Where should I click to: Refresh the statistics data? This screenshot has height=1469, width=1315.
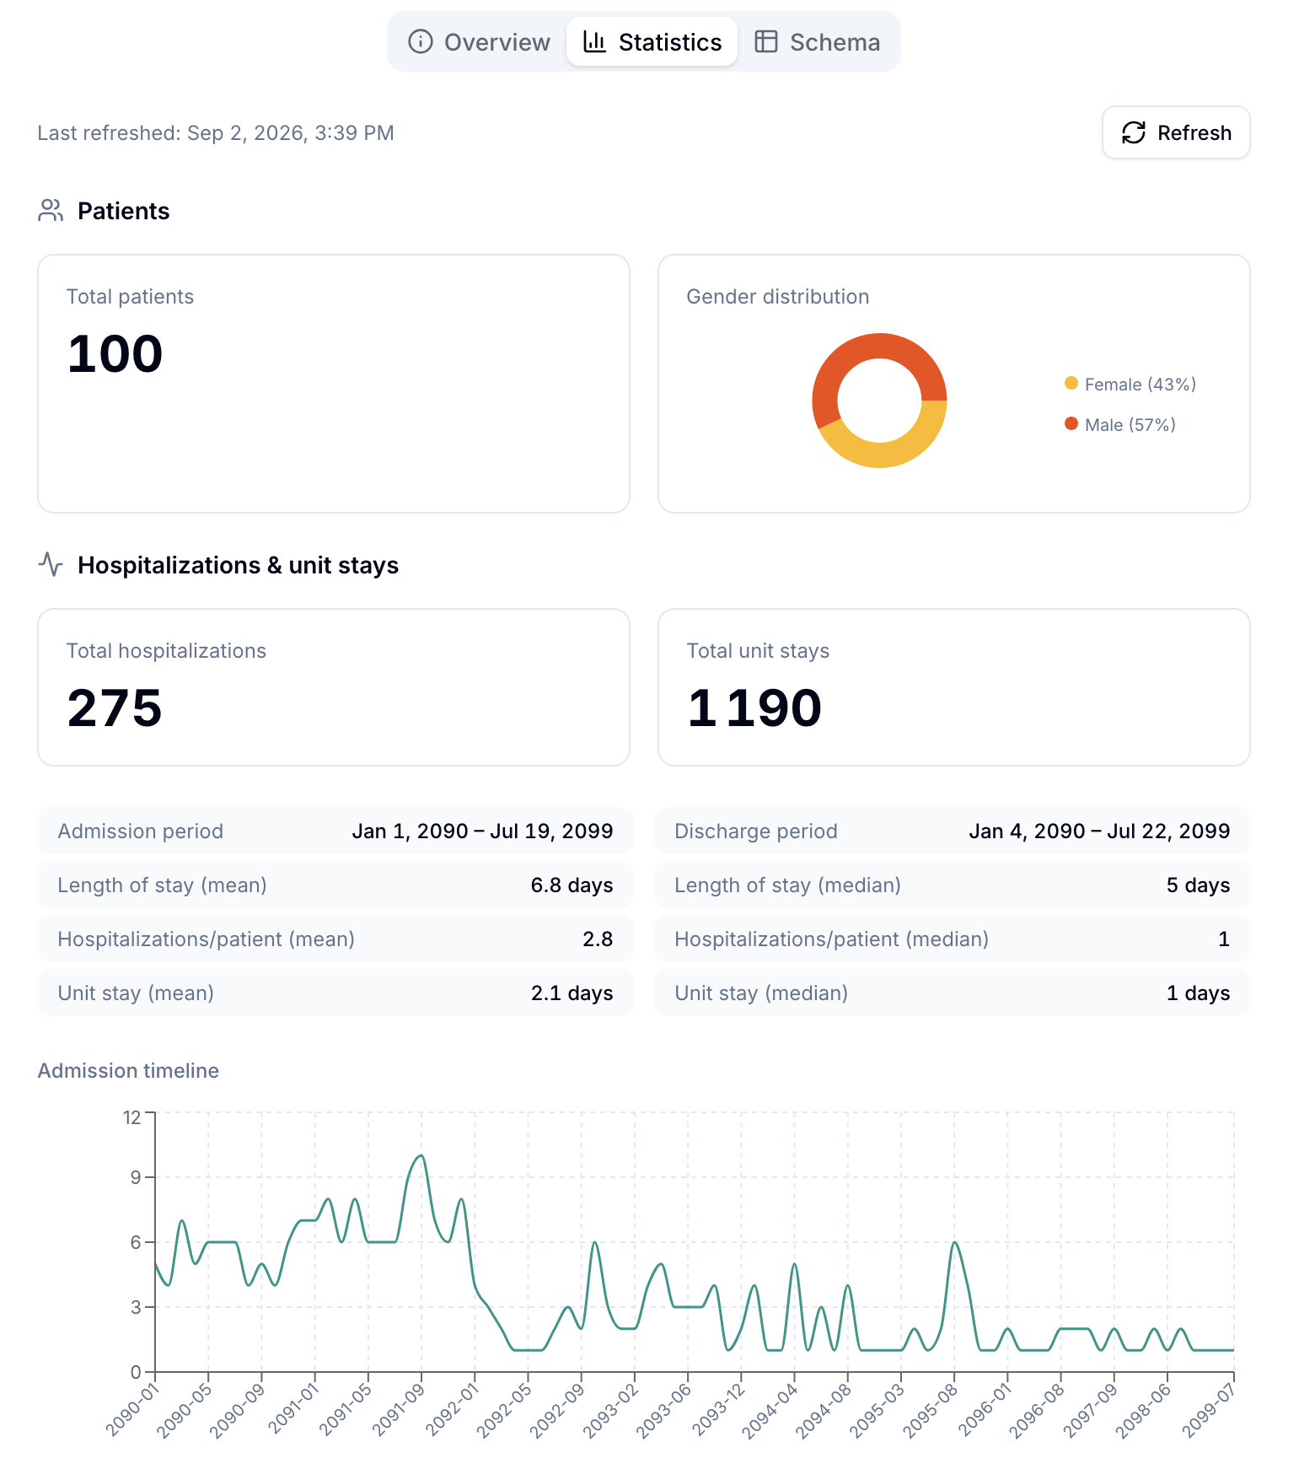pyautogui.click(x=1176, y=132)
